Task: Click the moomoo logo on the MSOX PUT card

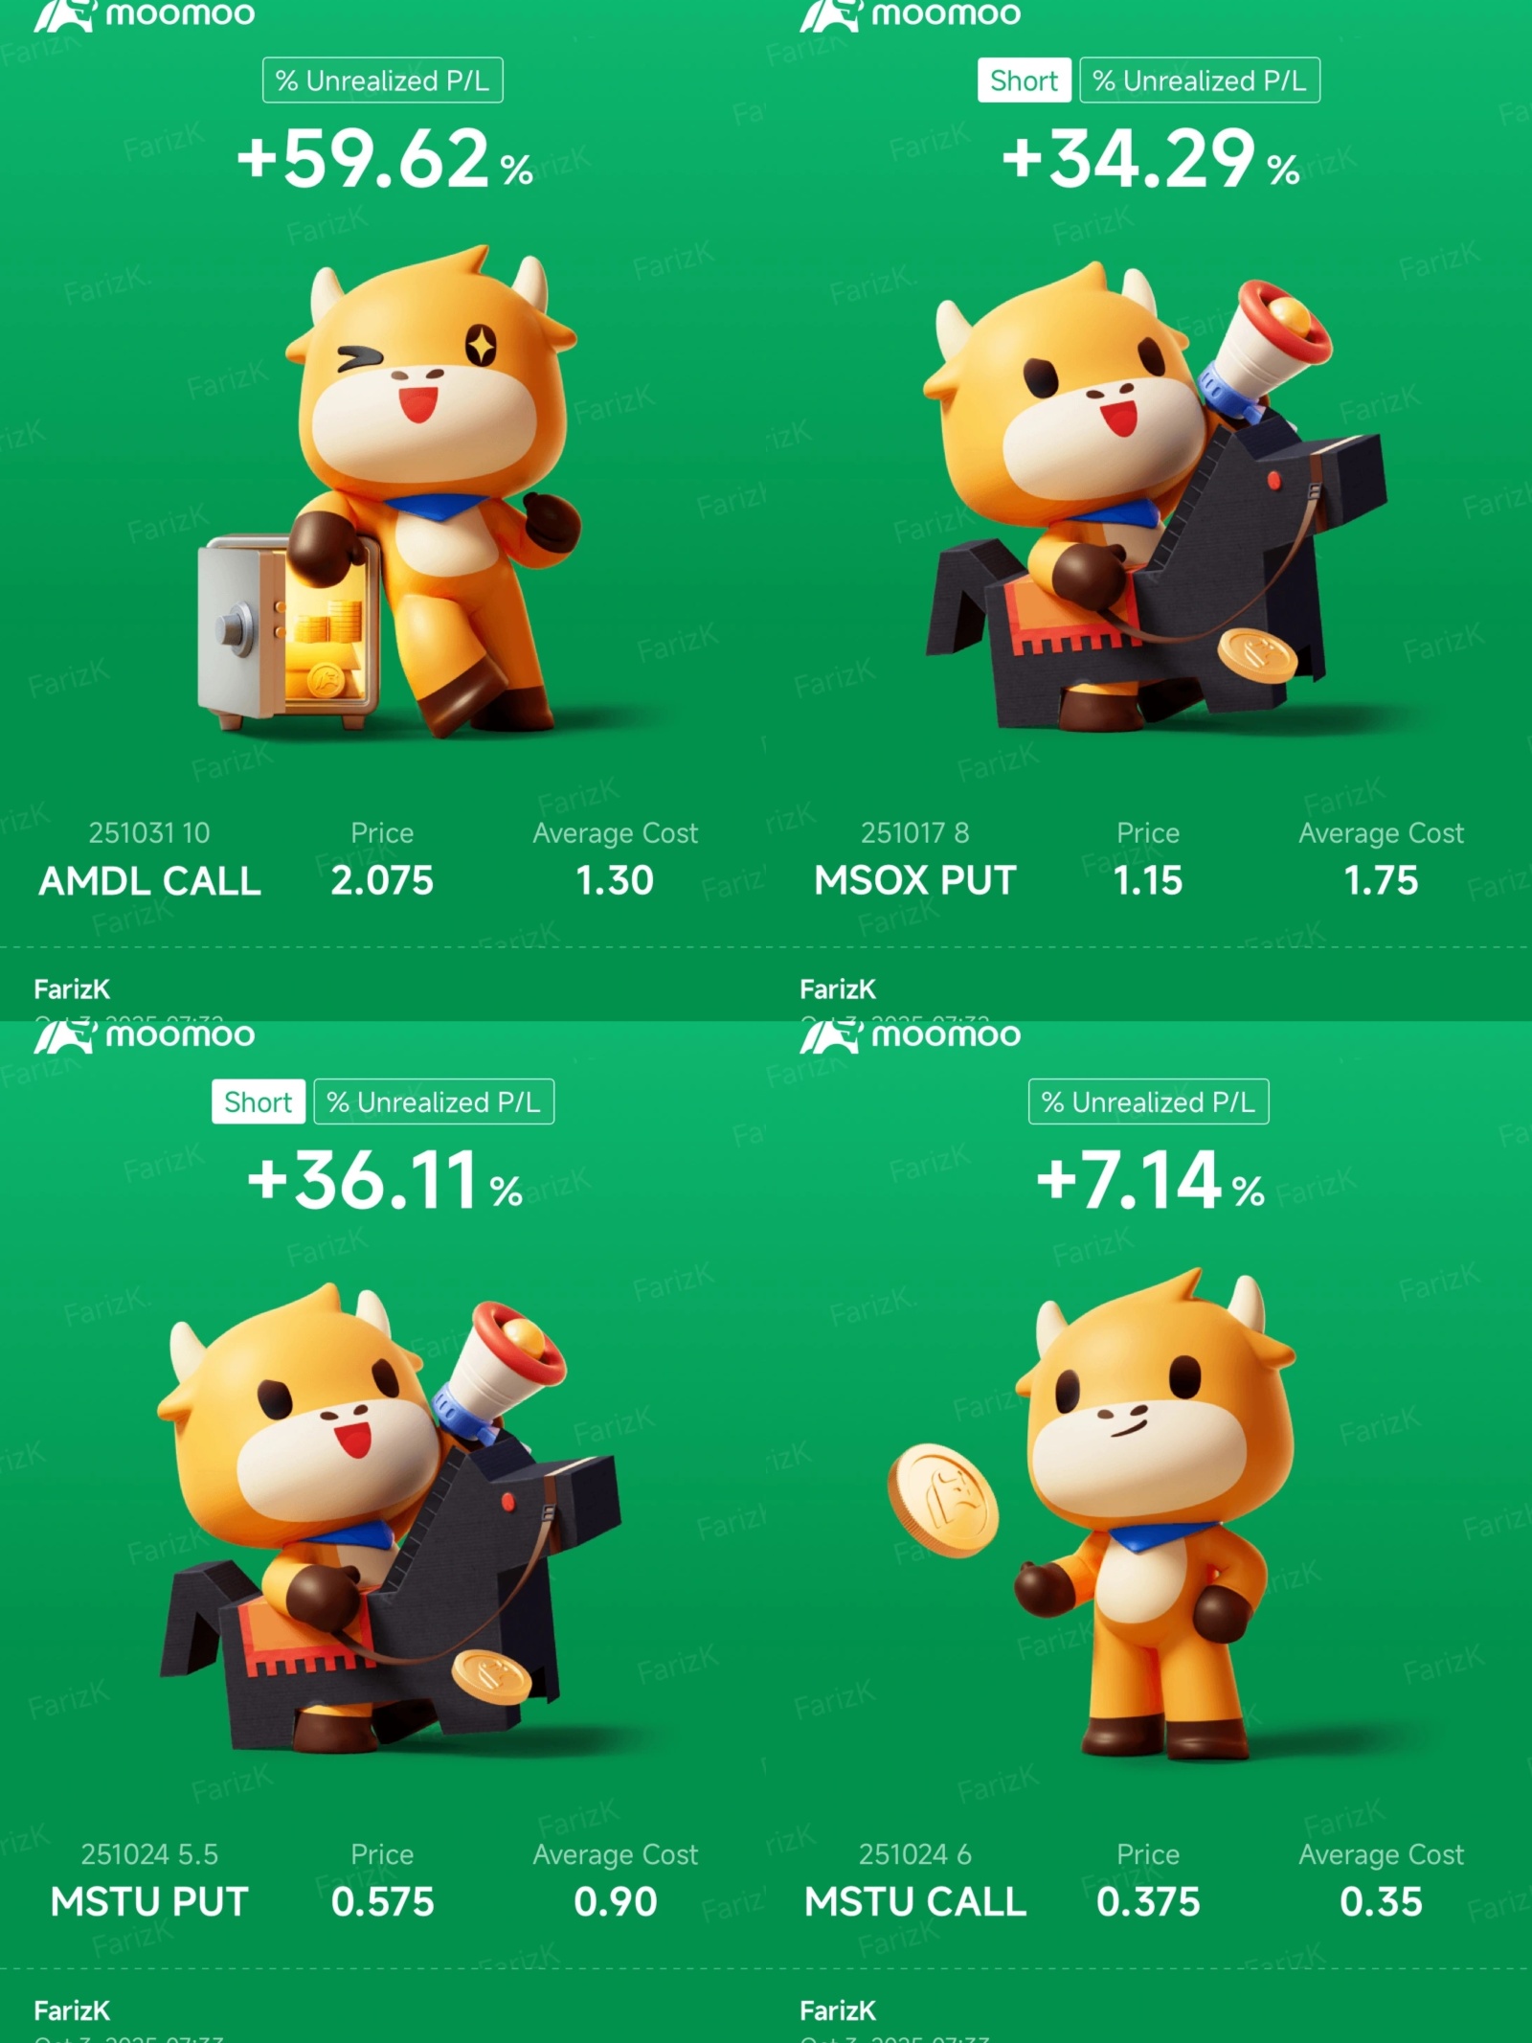Action: (x=911, y=14)
